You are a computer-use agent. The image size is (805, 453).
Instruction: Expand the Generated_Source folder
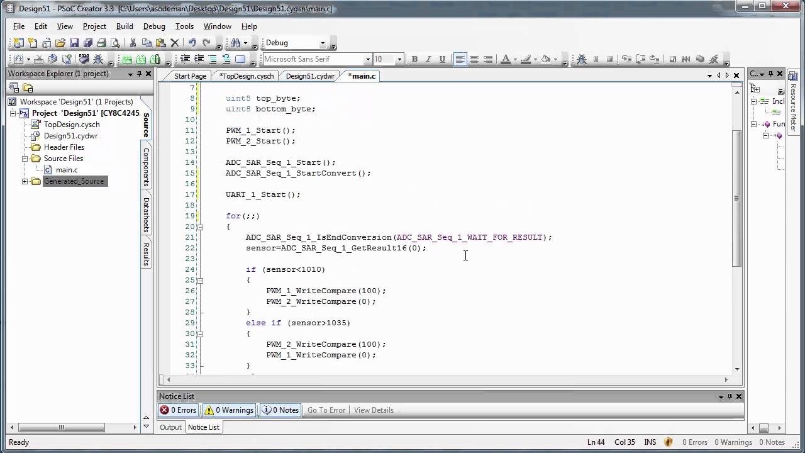coord(25,181)
